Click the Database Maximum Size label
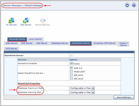 tap(30, 88)
